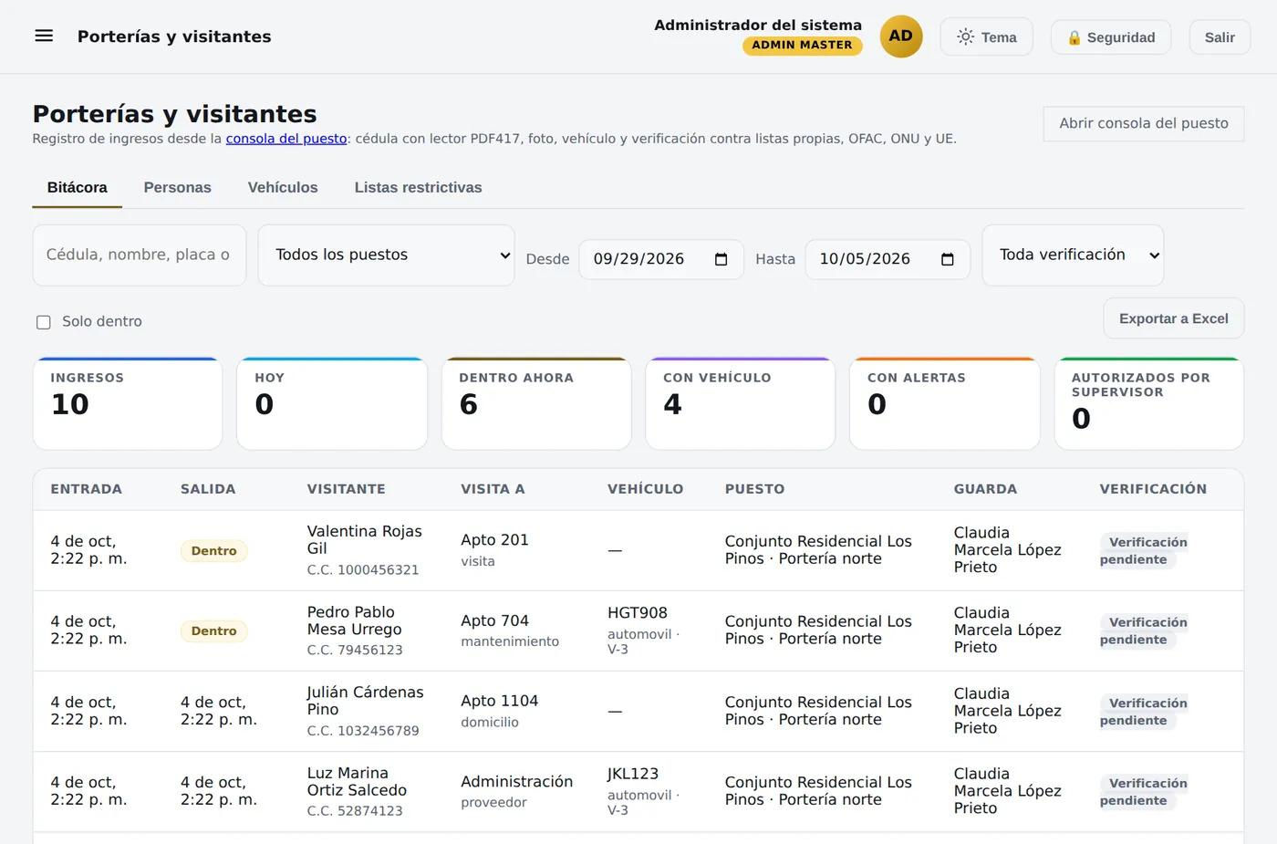
Task: Click Dentro badge in Pedro Pablo Mesa row
Action: click(x=213, y=631)
